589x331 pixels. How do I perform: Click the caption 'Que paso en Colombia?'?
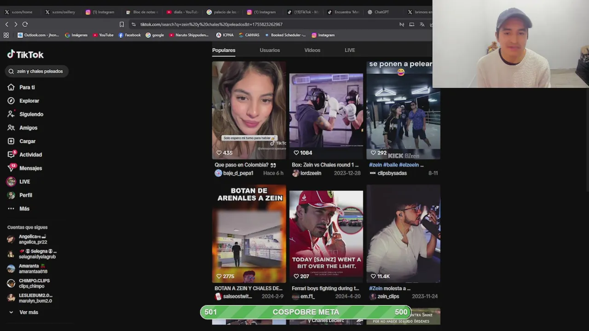[245, 165]
